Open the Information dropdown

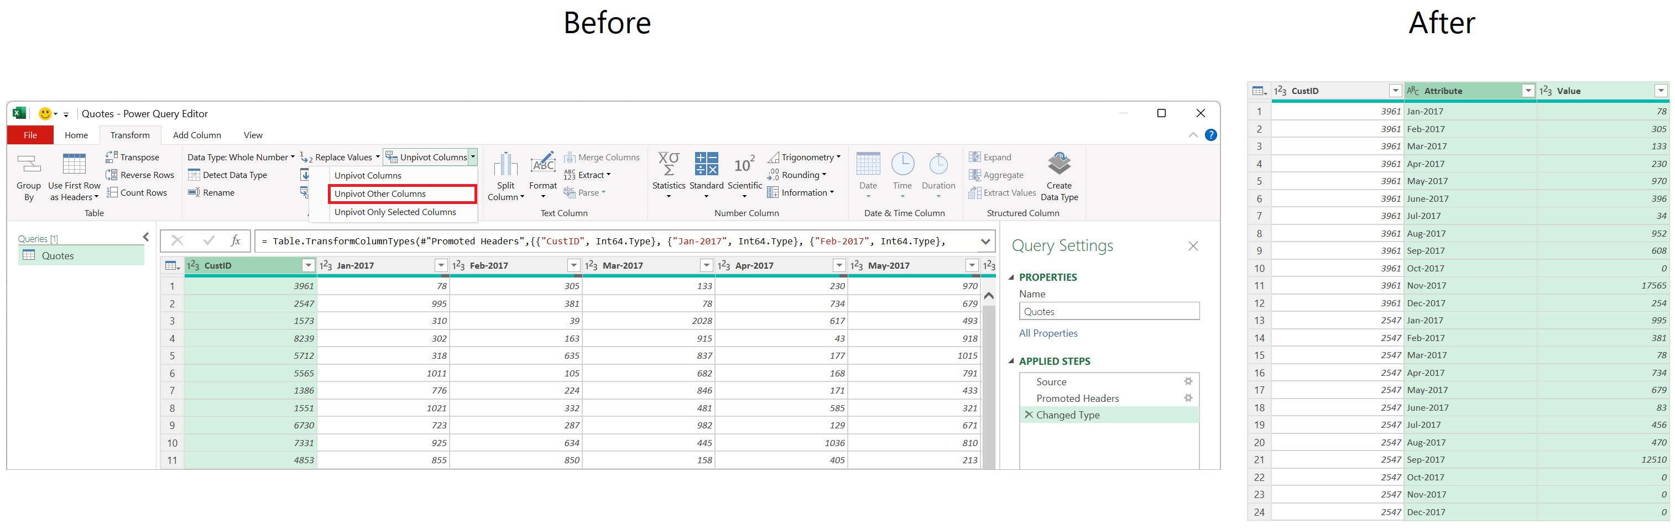[x=800, y=192]
